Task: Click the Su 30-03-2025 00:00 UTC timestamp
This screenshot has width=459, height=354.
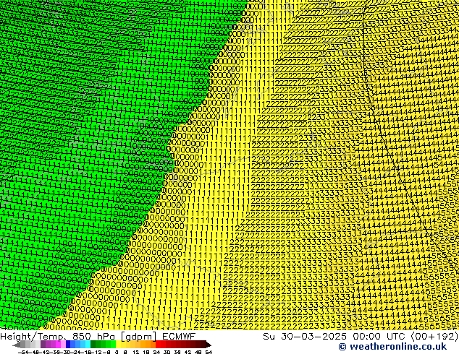Action: (335, 337)
